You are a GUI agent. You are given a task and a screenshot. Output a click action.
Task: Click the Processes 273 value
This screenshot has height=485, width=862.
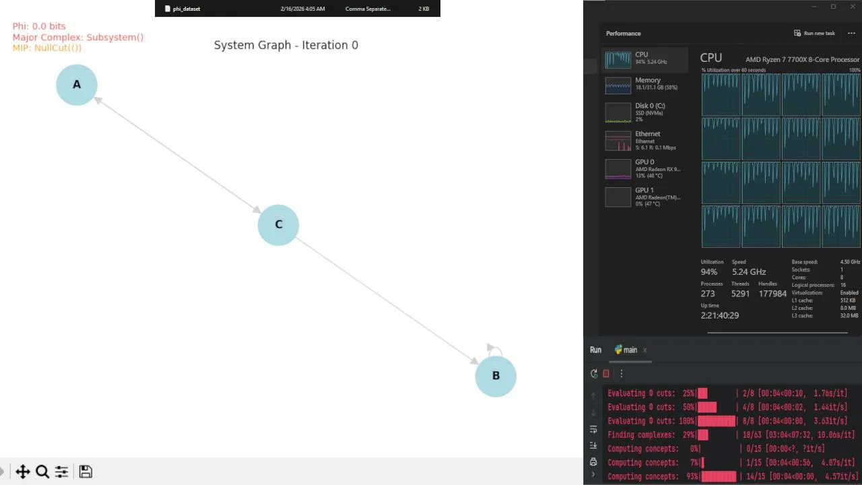click(x=708, y=294)
